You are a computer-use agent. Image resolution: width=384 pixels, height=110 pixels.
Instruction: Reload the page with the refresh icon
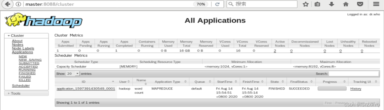[217, 4]
